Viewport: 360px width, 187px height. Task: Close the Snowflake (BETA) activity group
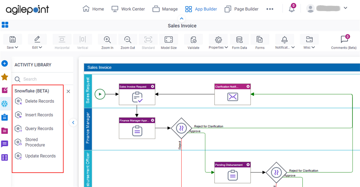tap(68, 91)
